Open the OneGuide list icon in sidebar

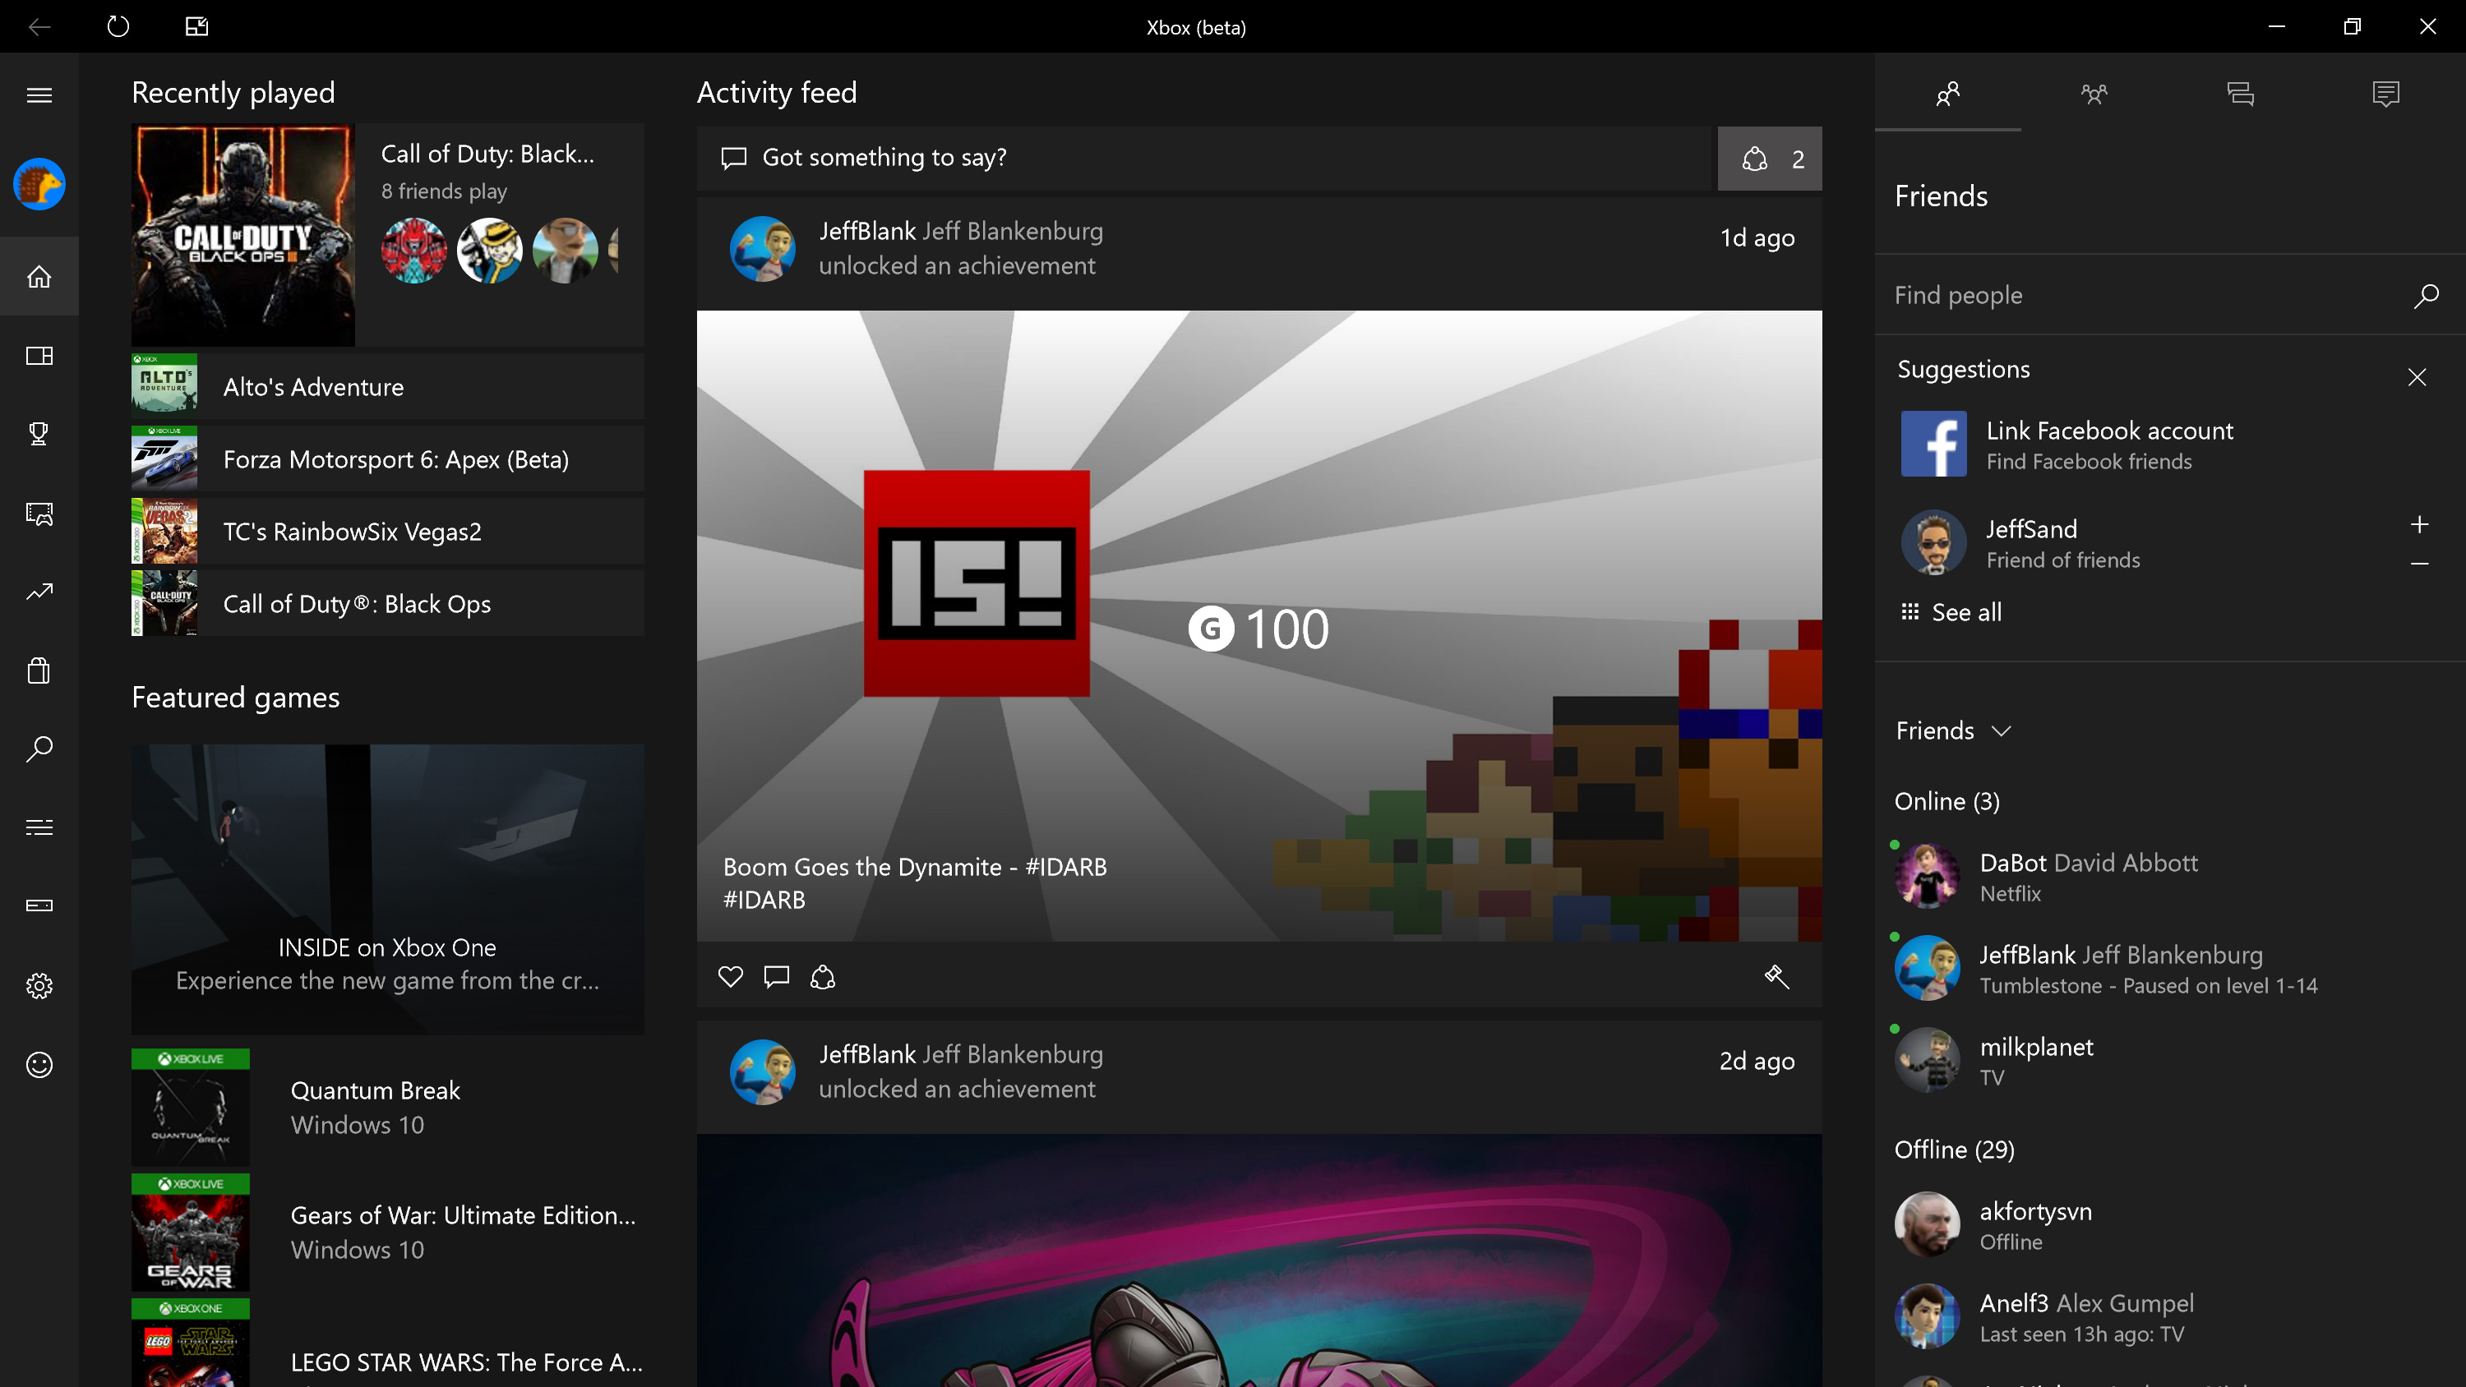coord(39,827)
